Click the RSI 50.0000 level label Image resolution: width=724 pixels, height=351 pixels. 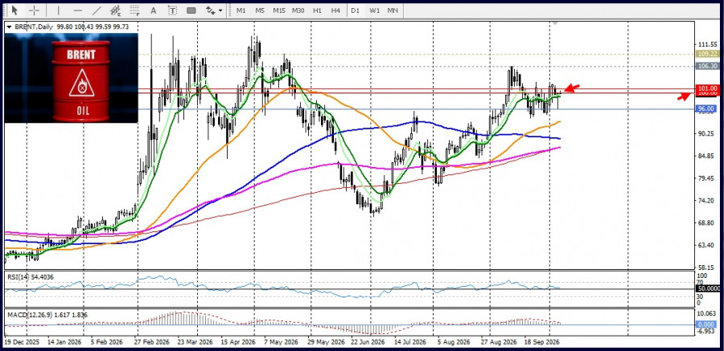click(708, 288)
